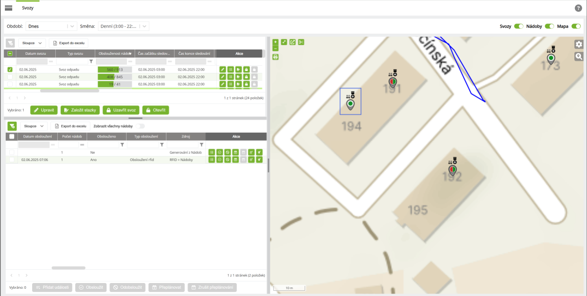Open the Typ obsloužení column filter
The height and width of the screenshot is (296, 587).
coord(162,145)
